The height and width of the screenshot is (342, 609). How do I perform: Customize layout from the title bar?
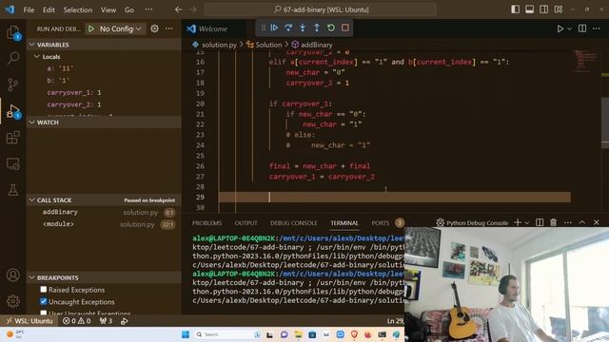559,9
